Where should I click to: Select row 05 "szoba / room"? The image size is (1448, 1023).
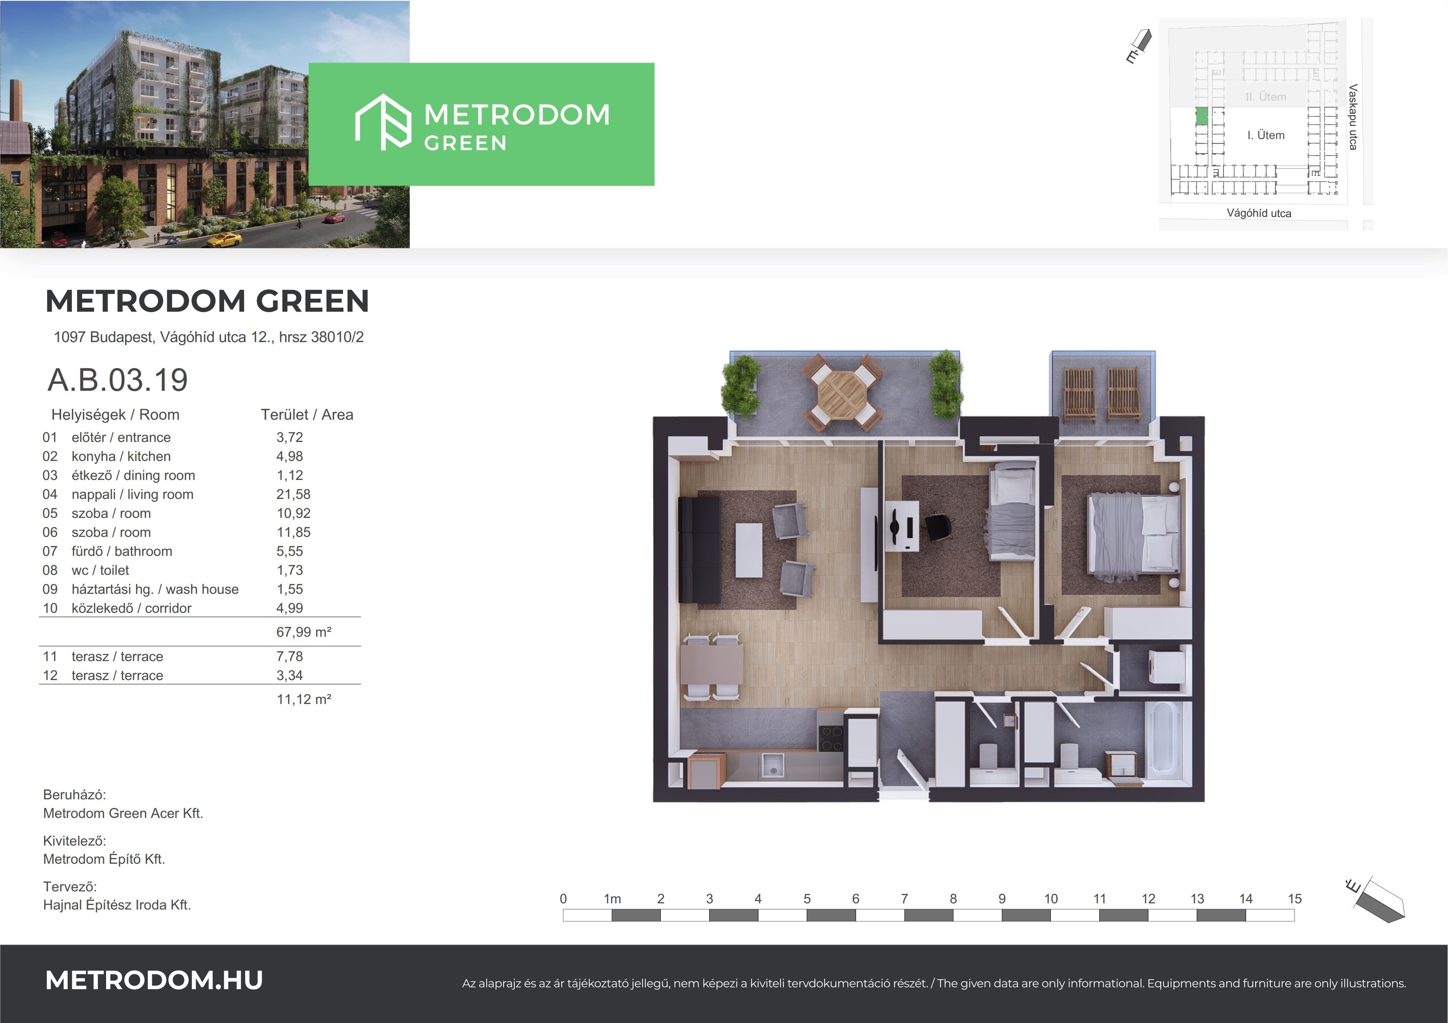200,513
